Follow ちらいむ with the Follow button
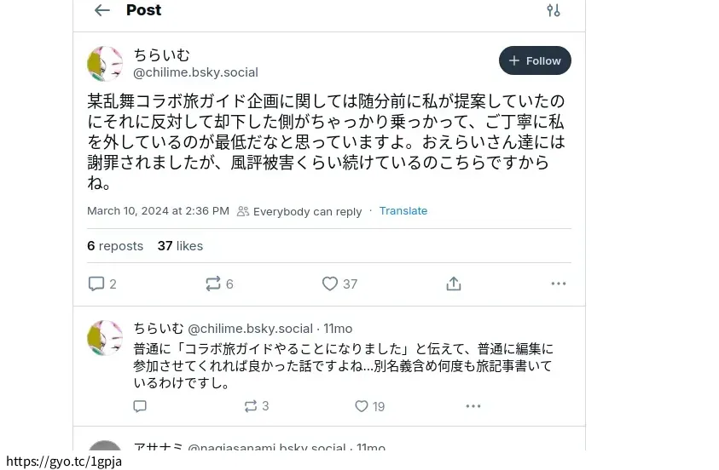This screenshot has width=719, height=470. tap(535, 60)
